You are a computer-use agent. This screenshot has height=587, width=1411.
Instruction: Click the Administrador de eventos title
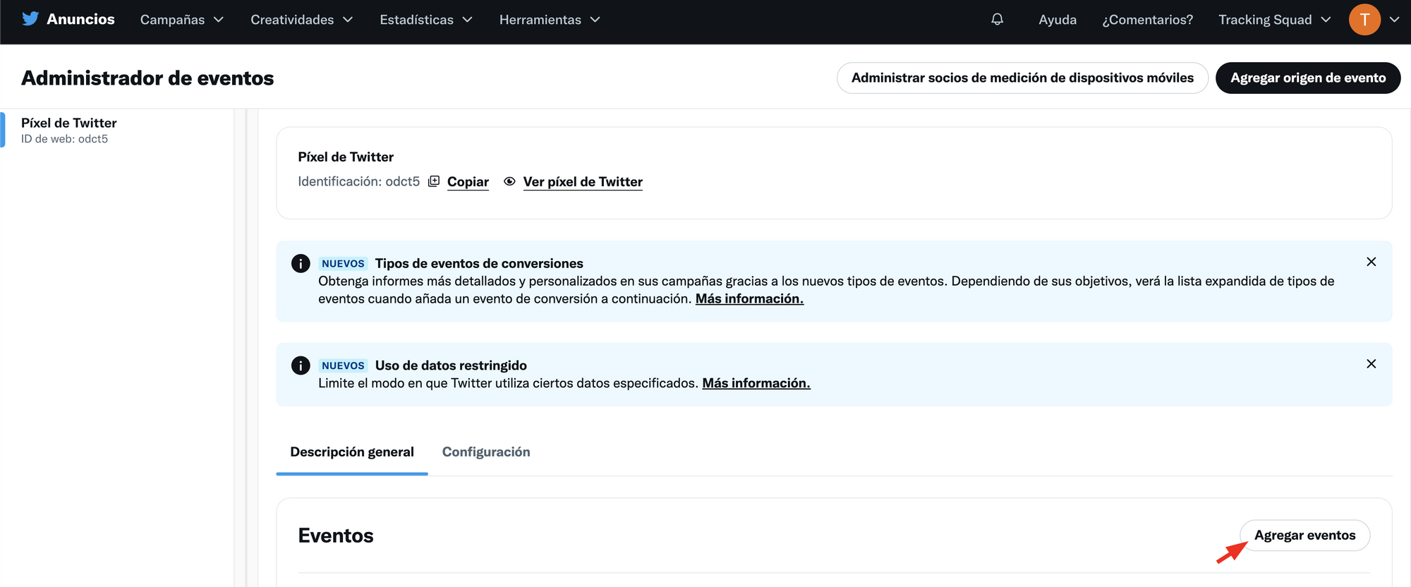(x=147, y=78)
